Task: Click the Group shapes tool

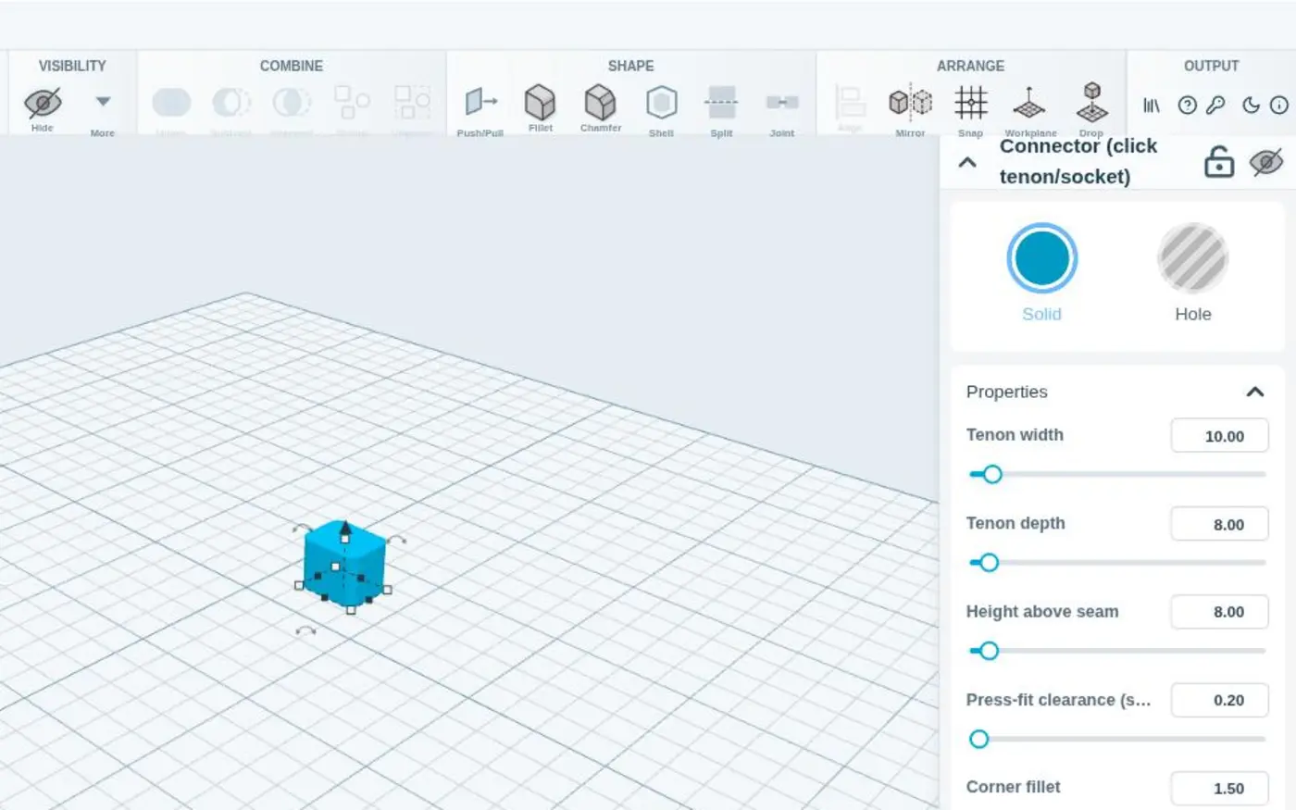Action: pos(352,109)
